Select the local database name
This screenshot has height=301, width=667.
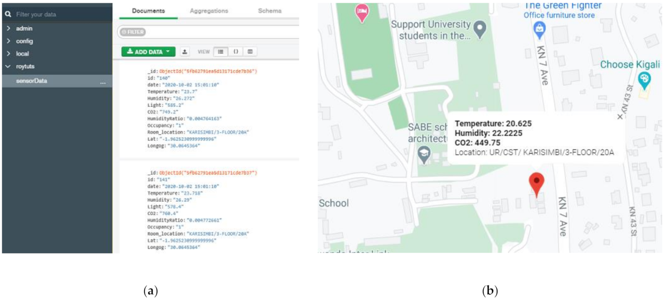coord(22,54)
